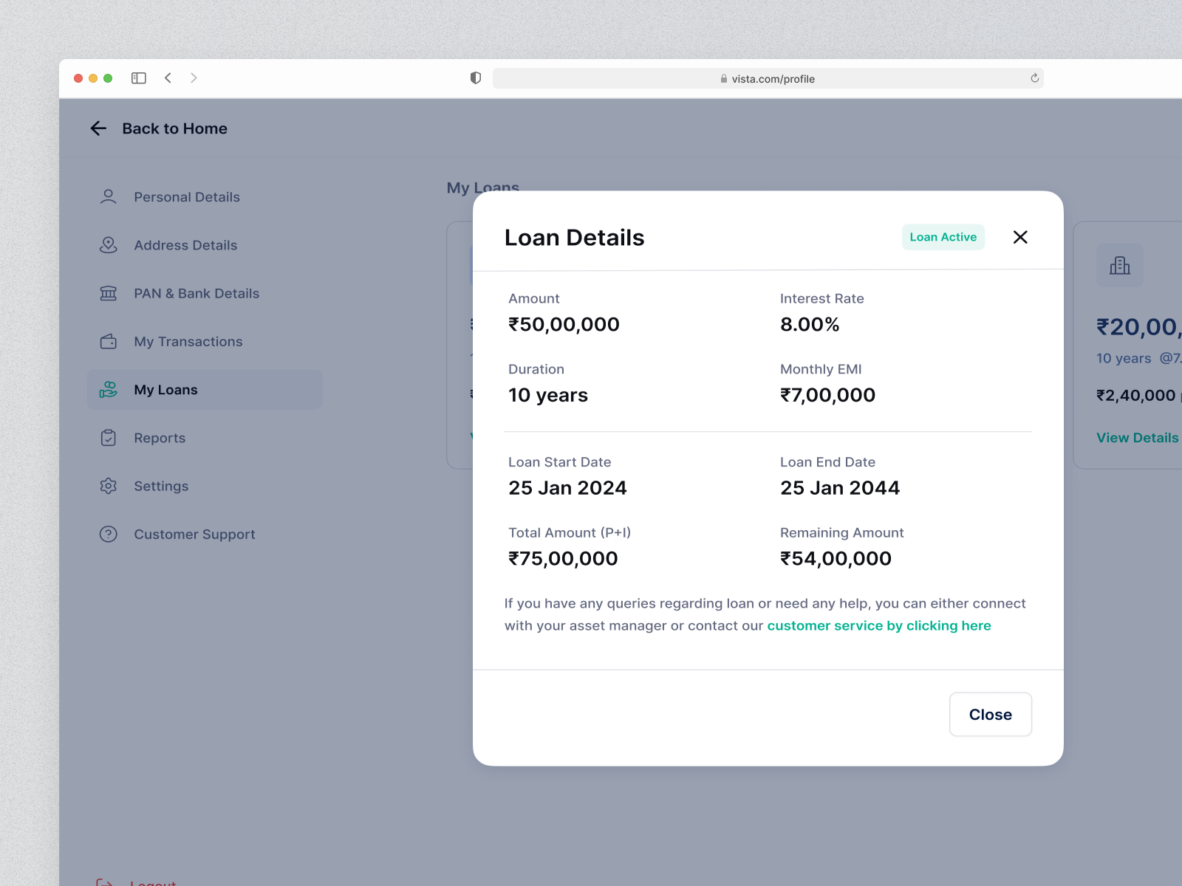
Task: Open Personal Details from the sidebar
Action: pos(186,197)
